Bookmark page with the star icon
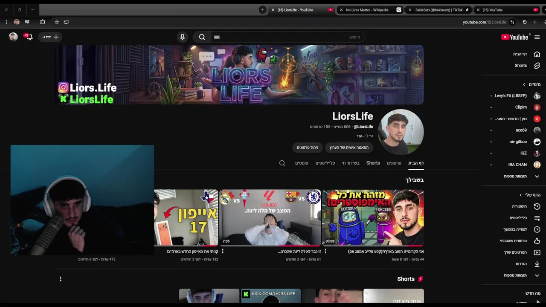 (x=57, y=22)
